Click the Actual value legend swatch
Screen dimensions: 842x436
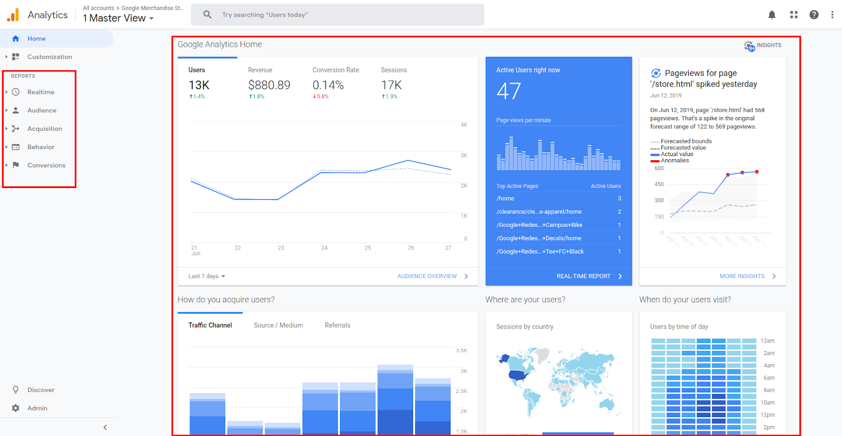(x=655, y=154)
